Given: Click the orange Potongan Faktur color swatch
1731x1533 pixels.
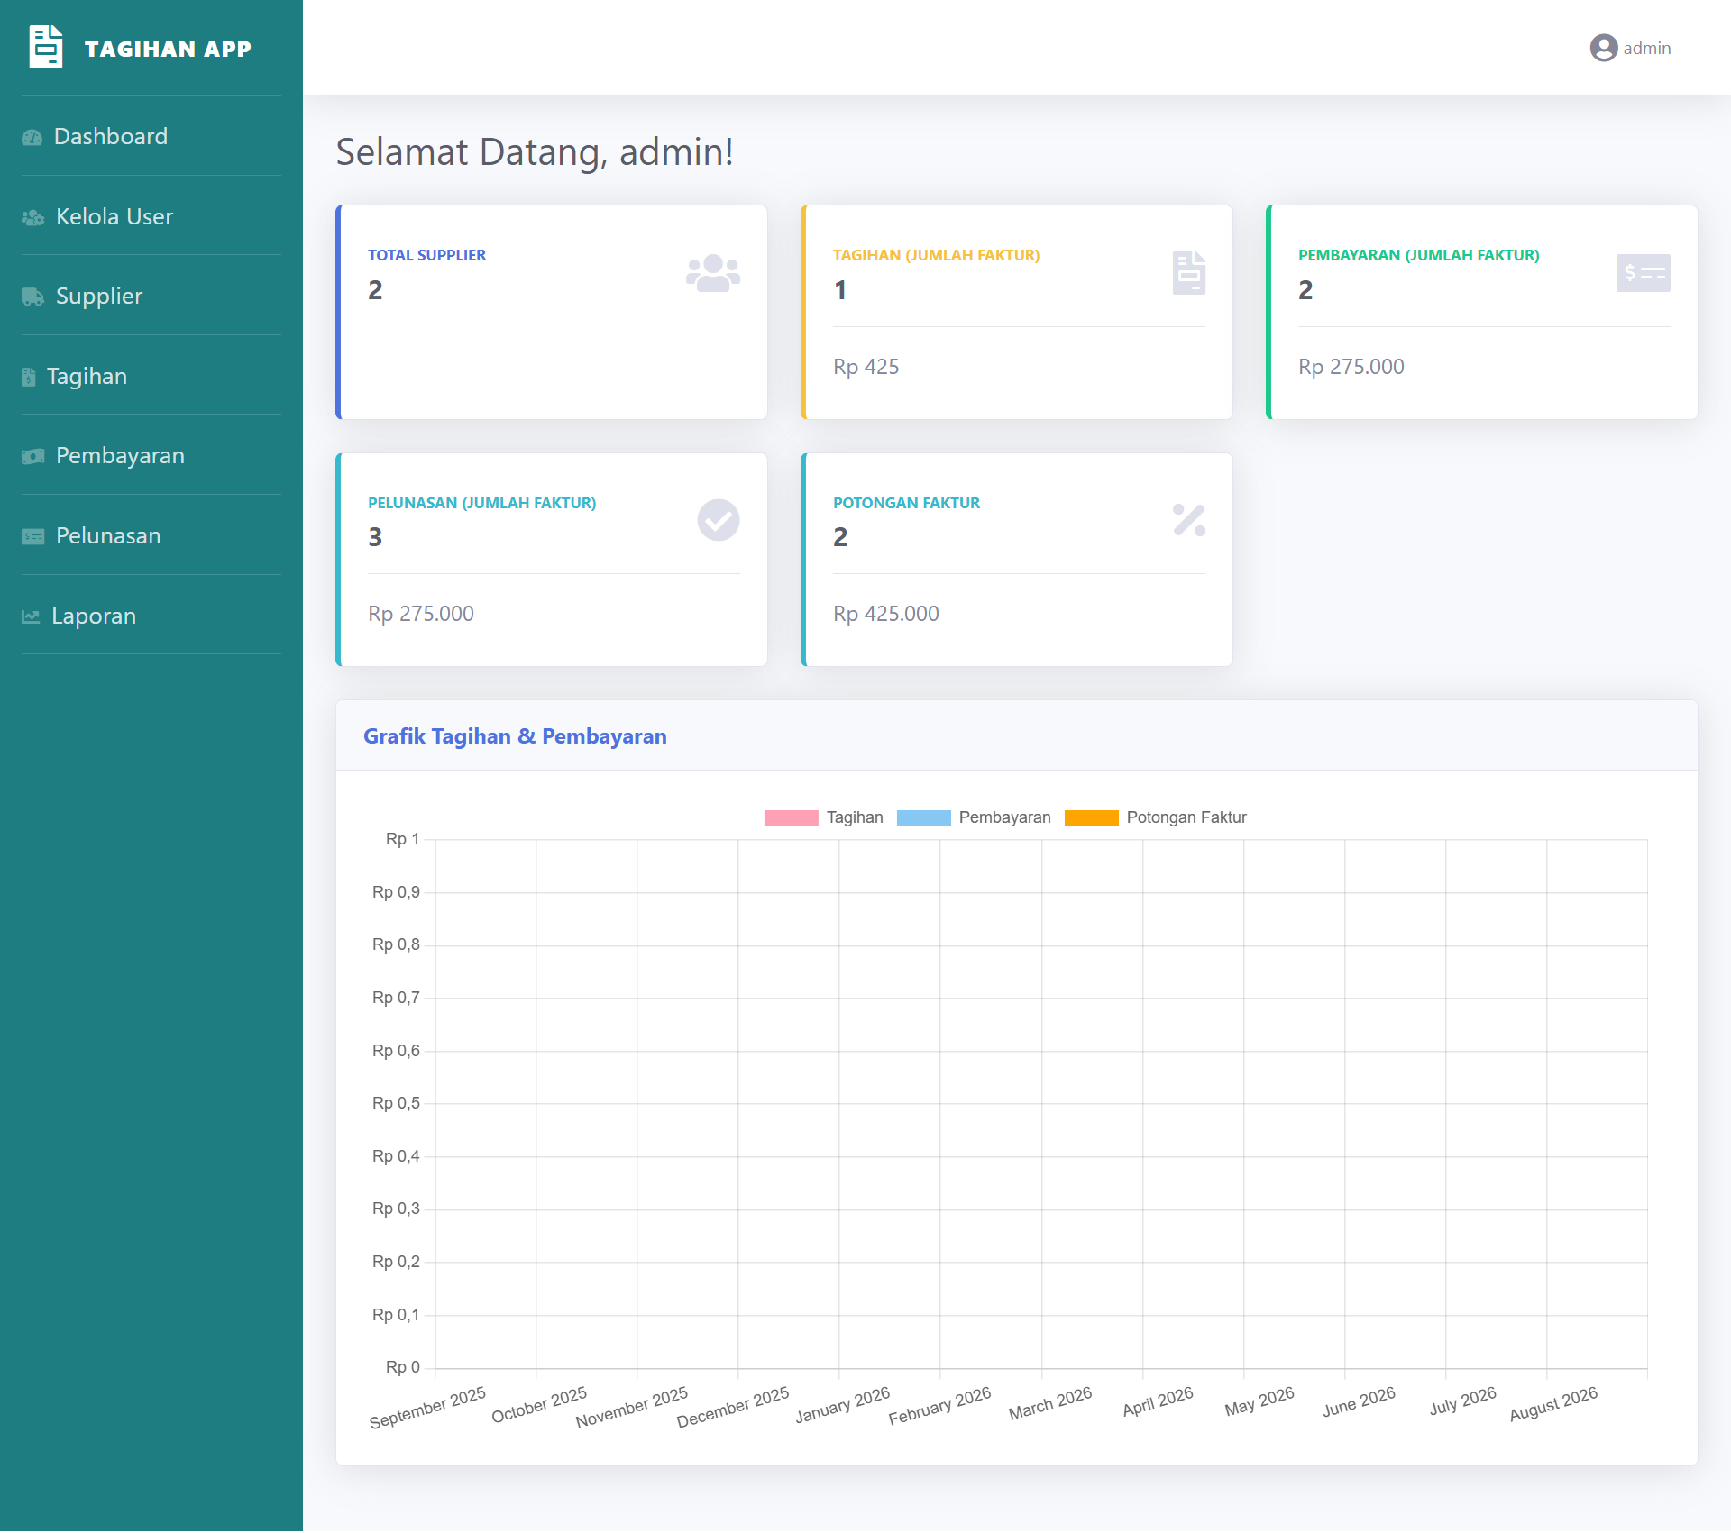Looking at the screenshot, I should pyautogui.click(x=1091, y=817).
